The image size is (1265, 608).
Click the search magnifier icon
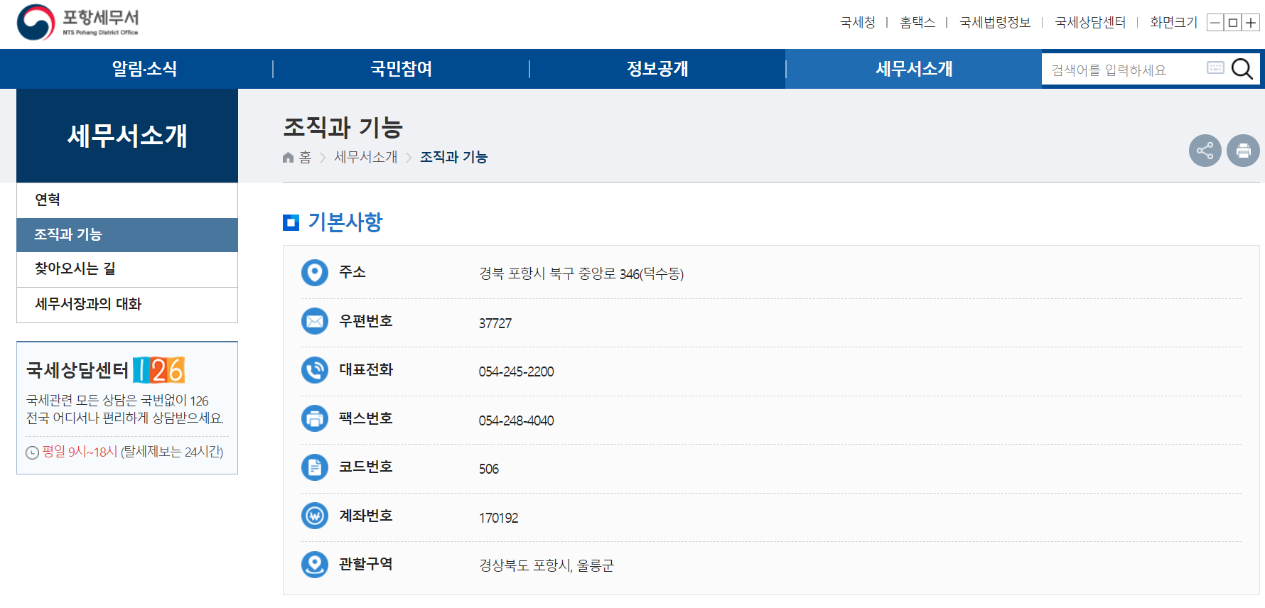tap(1242, 69)
